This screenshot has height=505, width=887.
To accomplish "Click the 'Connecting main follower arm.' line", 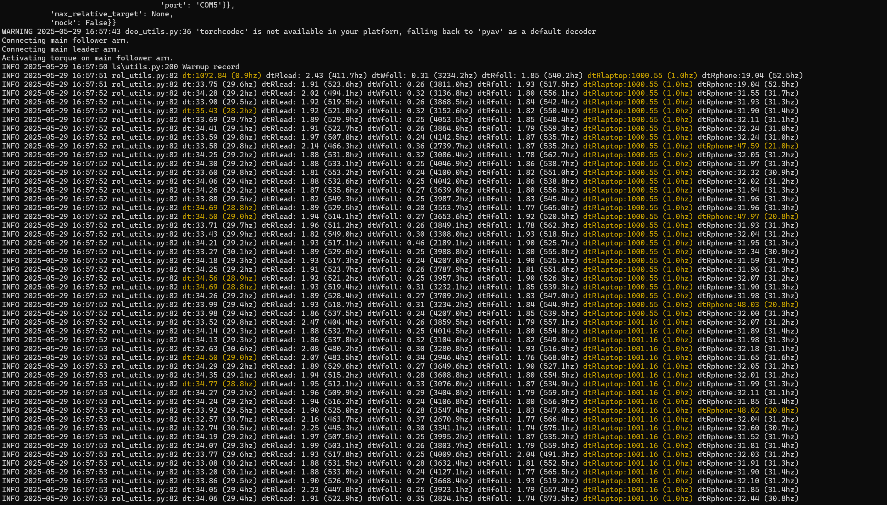I will coord(65,40).
